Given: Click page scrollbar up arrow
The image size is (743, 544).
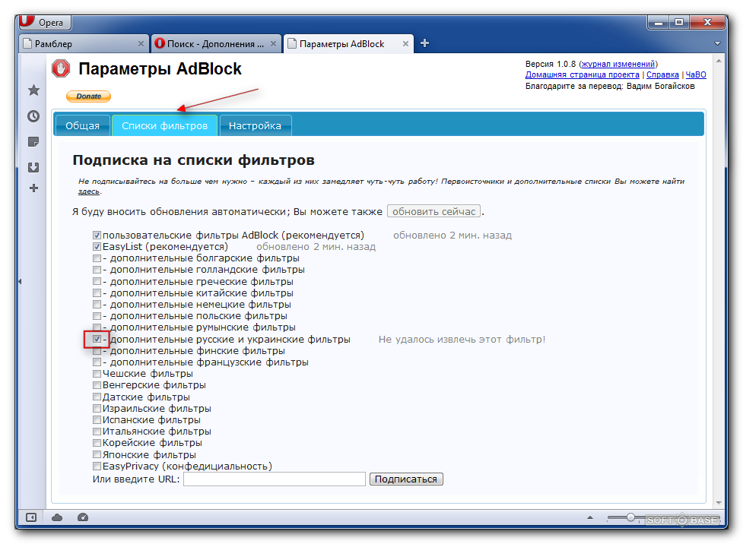Looking at the screenshot, I should 719,61.
